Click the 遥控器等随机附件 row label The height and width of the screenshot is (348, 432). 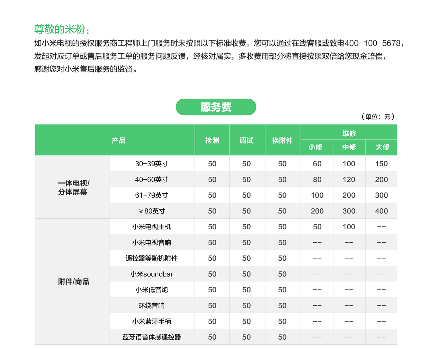152,258
